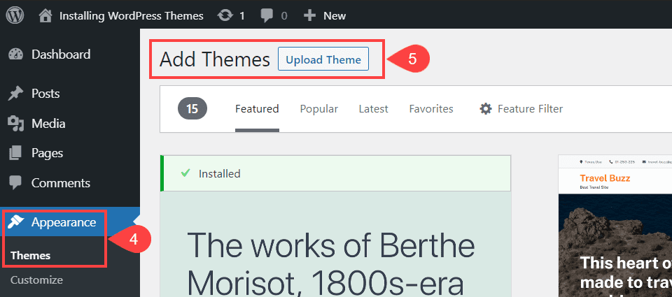672x297 pixels.
Task: Select the Appearance menu item
Action: 64,222
